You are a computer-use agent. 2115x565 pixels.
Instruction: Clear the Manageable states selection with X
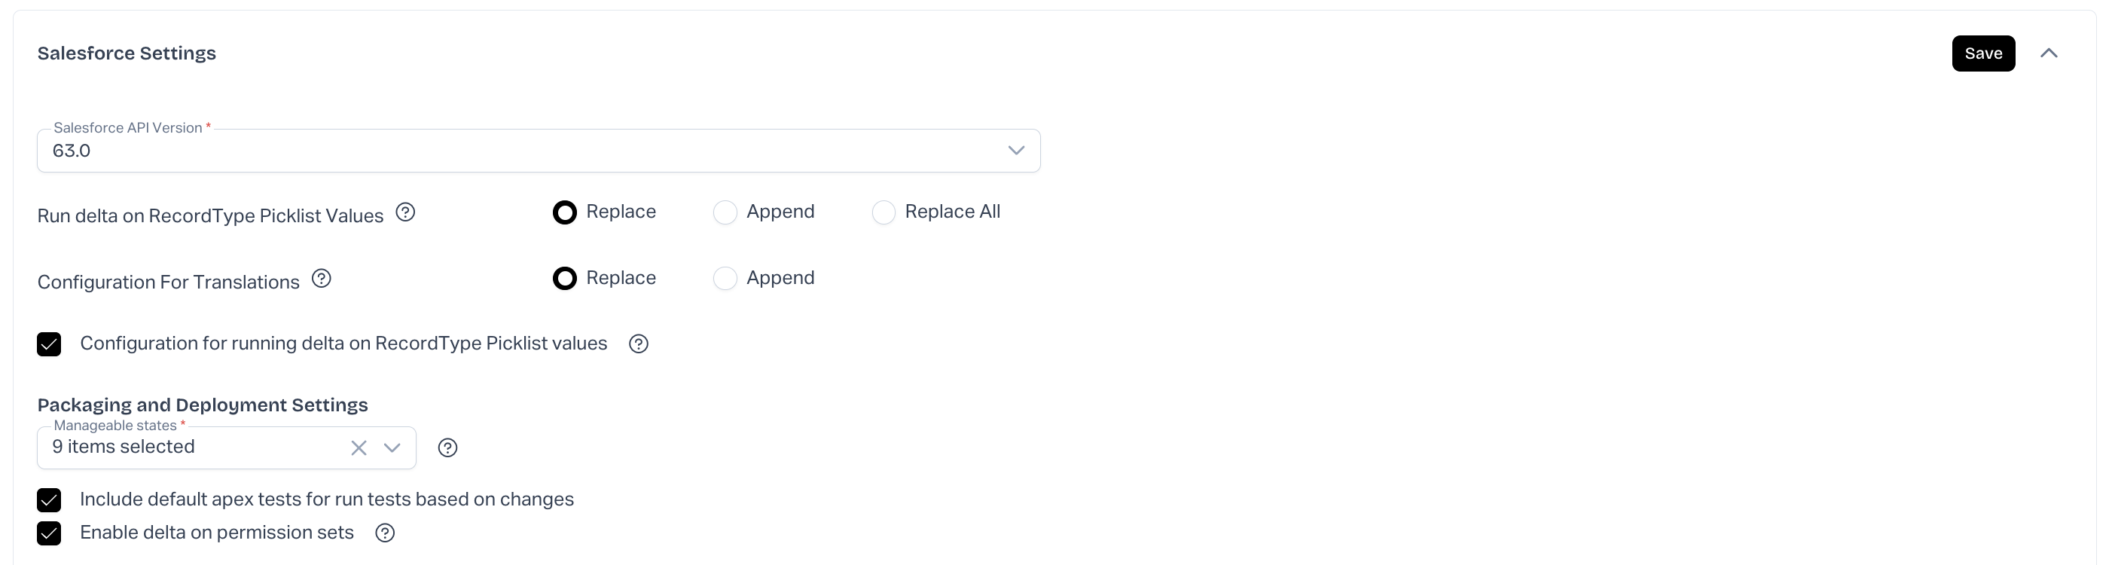[x=359, y=447]
